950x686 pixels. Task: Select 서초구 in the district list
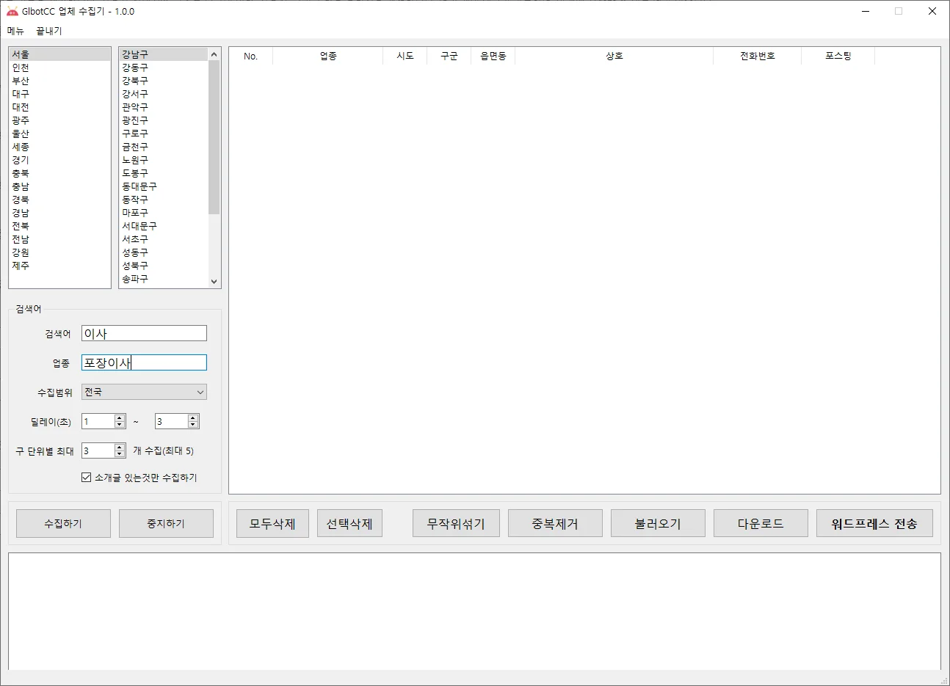tap(164, 239)
